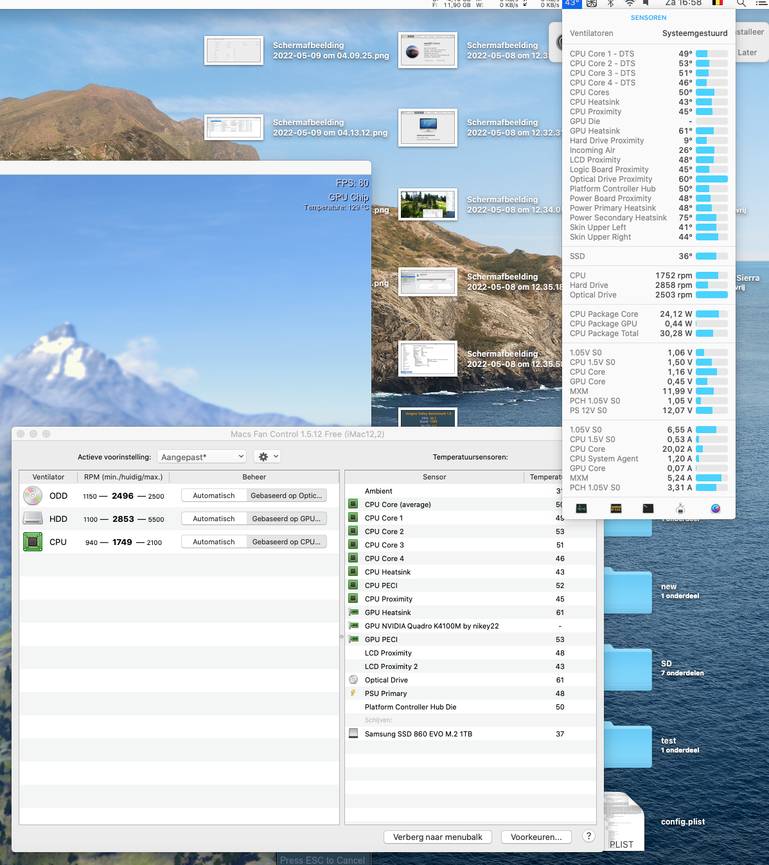Screen dimensions: 769x865
Task: Click the question mark help button
Action: [588, 836]
